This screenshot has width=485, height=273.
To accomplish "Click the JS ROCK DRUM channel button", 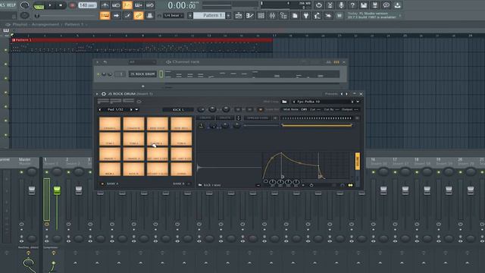I will [142, 74].
